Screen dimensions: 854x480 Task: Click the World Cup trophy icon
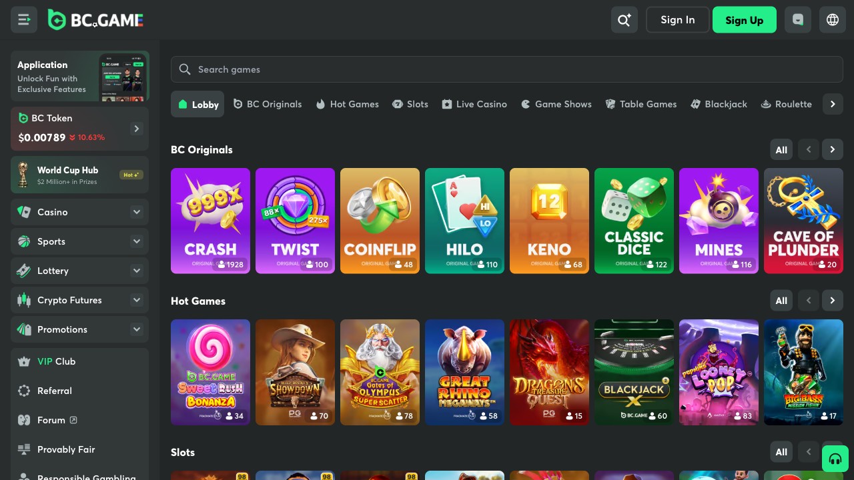[24, 175]
